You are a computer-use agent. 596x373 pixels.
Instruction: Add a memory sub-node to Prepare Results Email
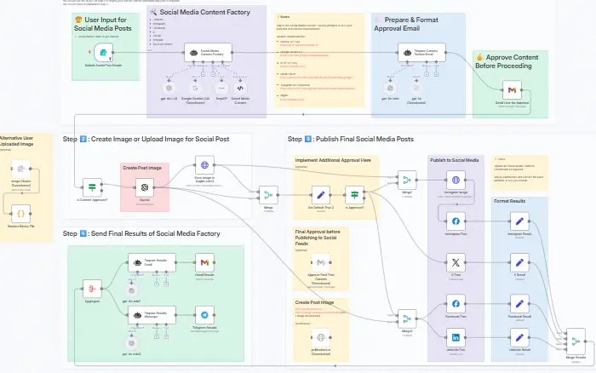[x=156, y=284]
